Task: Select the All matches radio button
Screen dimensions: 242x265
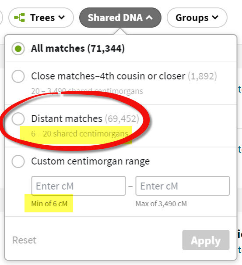Action: [x=18, y=49]
